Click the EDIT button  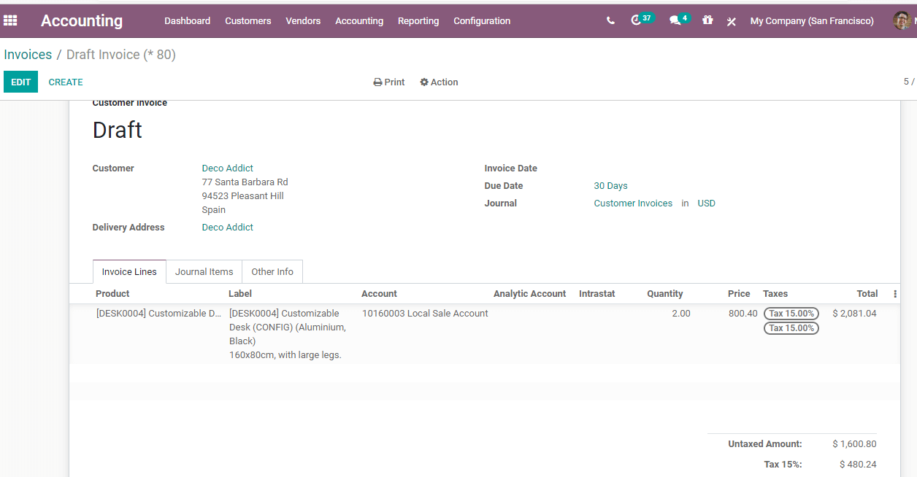click(20, 82)
